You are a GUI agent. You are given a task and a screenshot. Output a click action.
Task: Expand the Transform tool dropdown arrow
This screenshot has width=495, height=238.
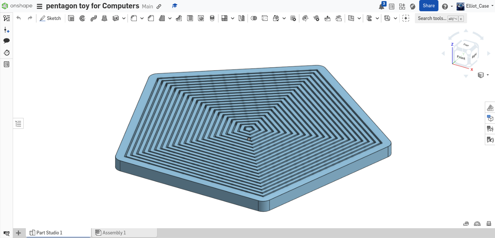(284, 18)
